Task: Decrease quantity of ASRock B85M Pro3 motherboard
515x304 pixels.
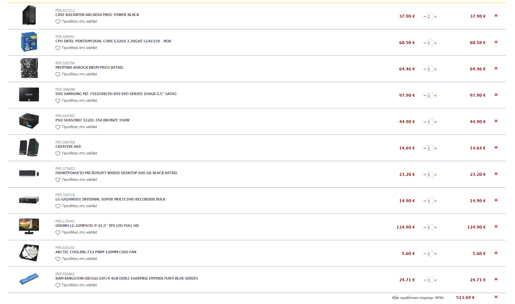Action: point(425,69)
